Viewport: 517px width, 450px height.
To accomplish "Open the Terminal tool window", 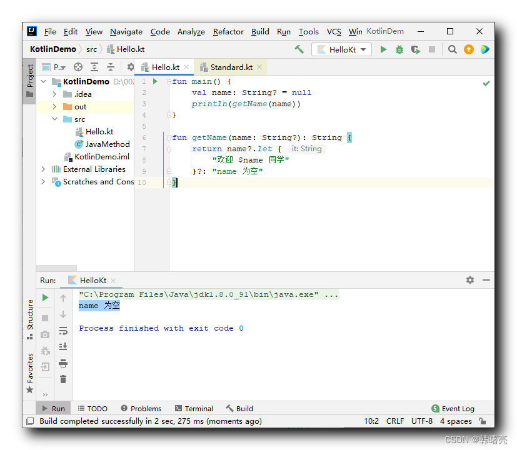I will (x=194, y=409).
